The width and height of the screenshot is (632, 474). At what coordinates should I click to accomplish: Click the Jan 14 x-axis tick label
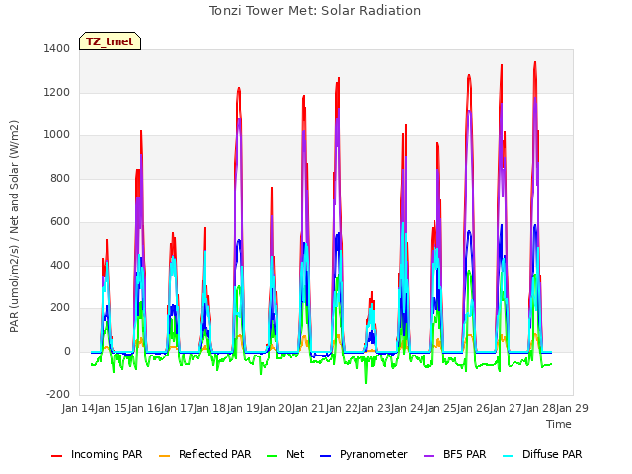point(78,408)
